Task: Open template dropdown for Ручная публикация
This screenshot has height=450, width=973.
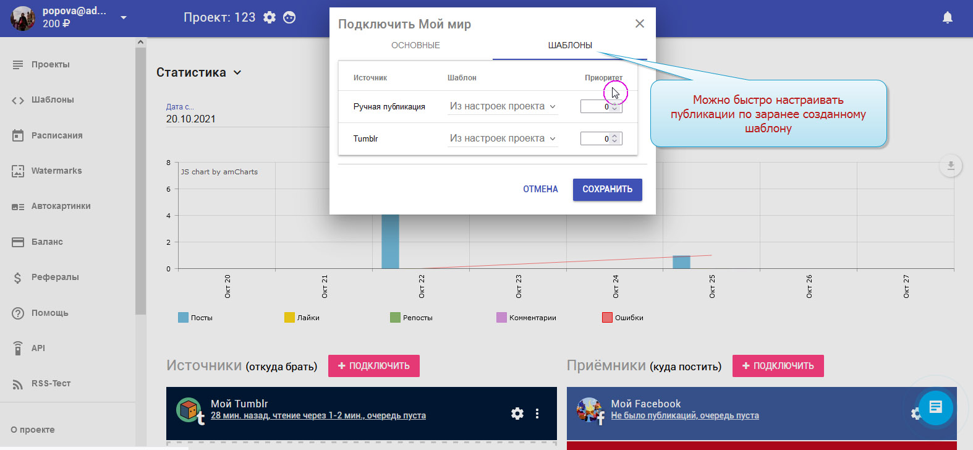Action: click(x=503, y=106)
